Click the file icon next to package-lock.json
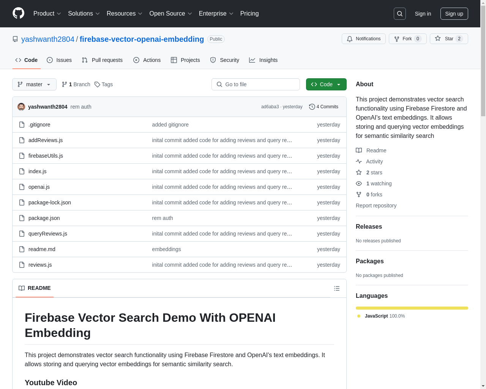The height and width of the screenshot is (389, 486). coord(22,202)
